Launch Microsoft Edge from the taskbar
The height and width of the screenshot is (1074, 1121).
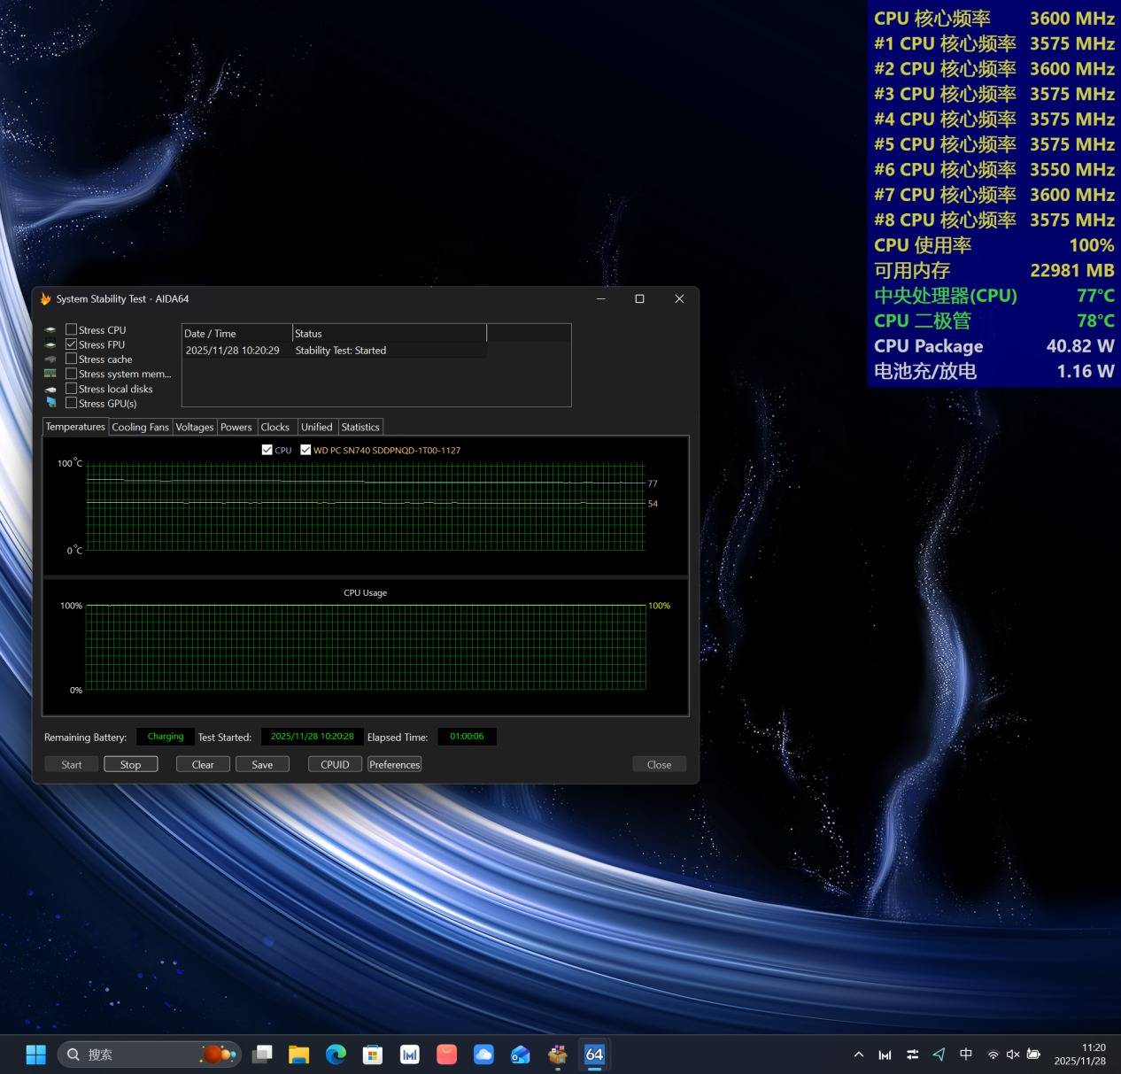click(336, 1054)
